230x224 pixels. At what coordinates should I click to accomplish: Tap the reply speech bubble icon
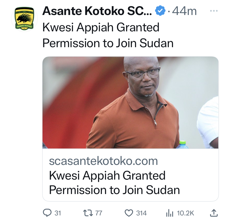[x=47, y=213]
